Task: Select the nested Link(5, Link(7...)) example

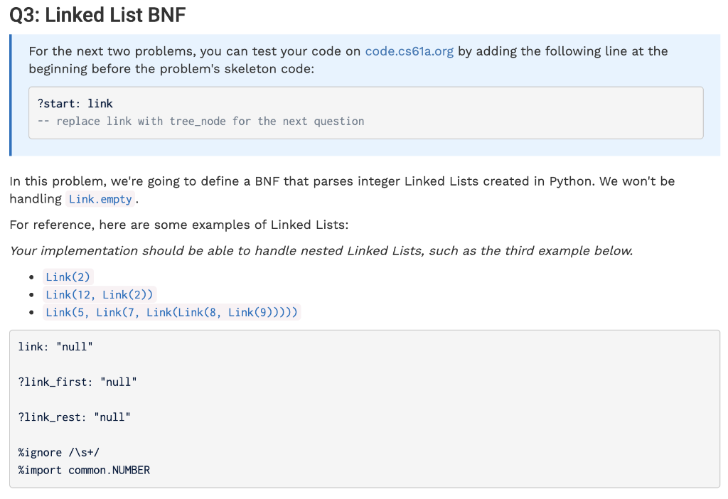Action: pyautogui.click(x=172, y=312)
